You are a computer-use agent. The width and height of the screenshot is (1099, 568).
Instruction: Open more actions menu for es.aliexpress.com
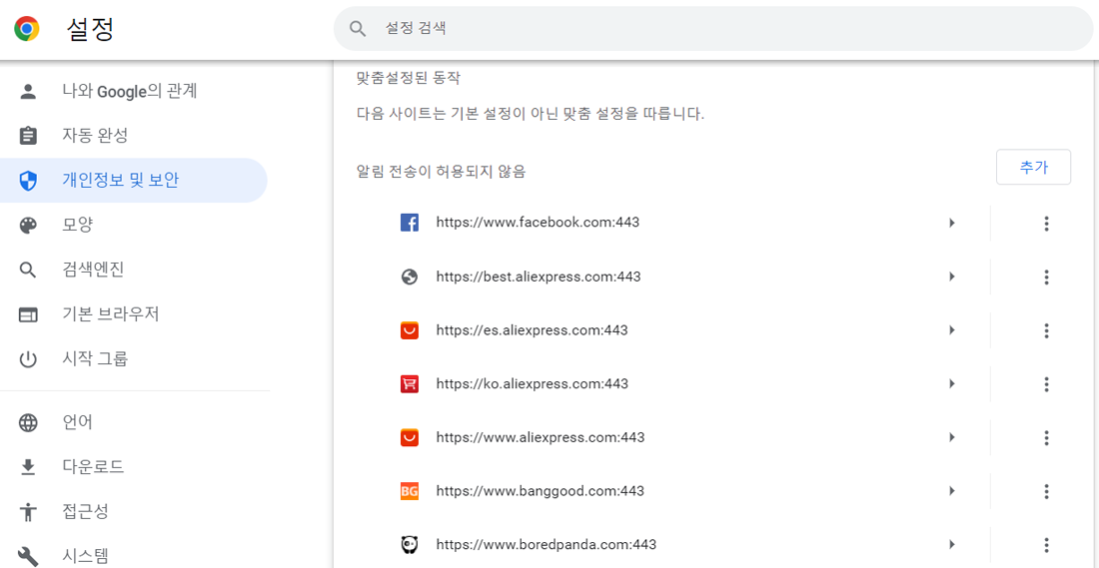click(x=1046, y=330)
